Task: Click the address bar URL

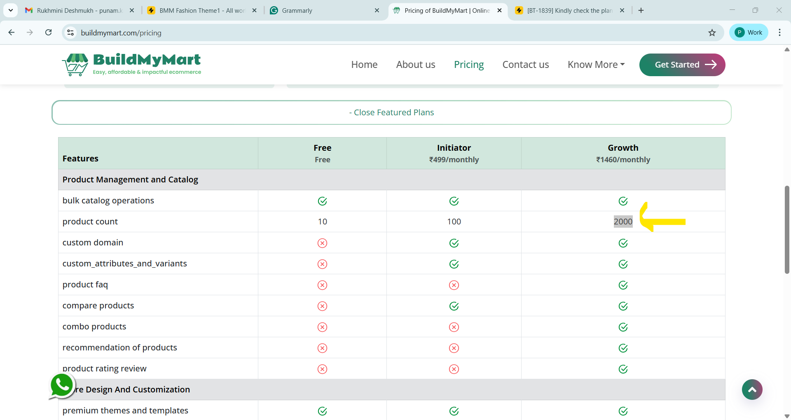Action: coord(121,33)
